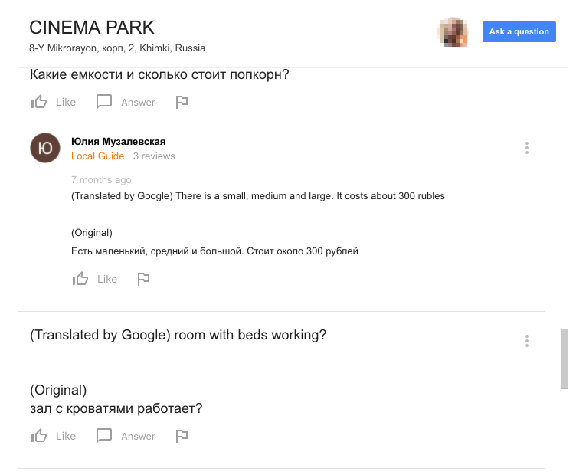Flag Юлия Музалевская's answer

tap(143, 279)
